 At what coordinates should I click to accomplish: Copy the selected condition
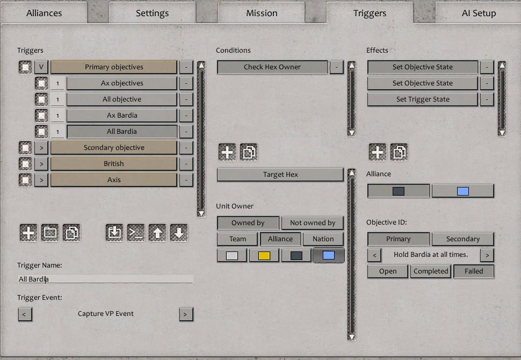pos(249,152)
